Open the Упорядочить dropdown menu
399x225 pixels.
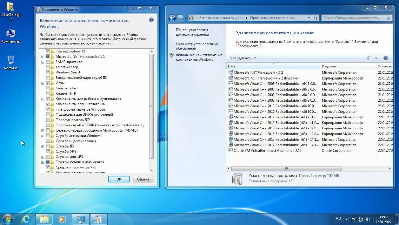(x=243, y=58)
